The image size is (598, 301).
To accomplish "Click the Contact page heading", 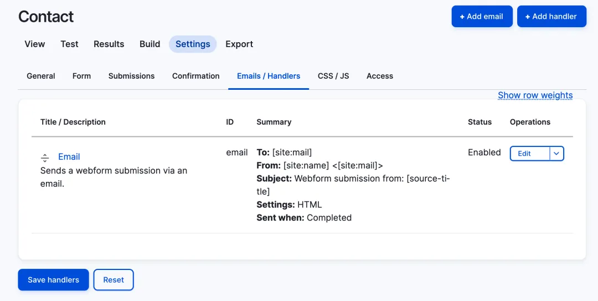I will tap(46, 17).
